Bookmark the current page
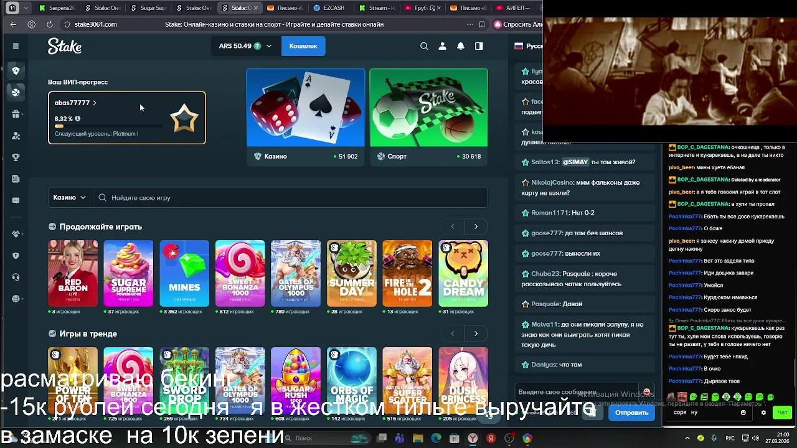 pos(482,24)
